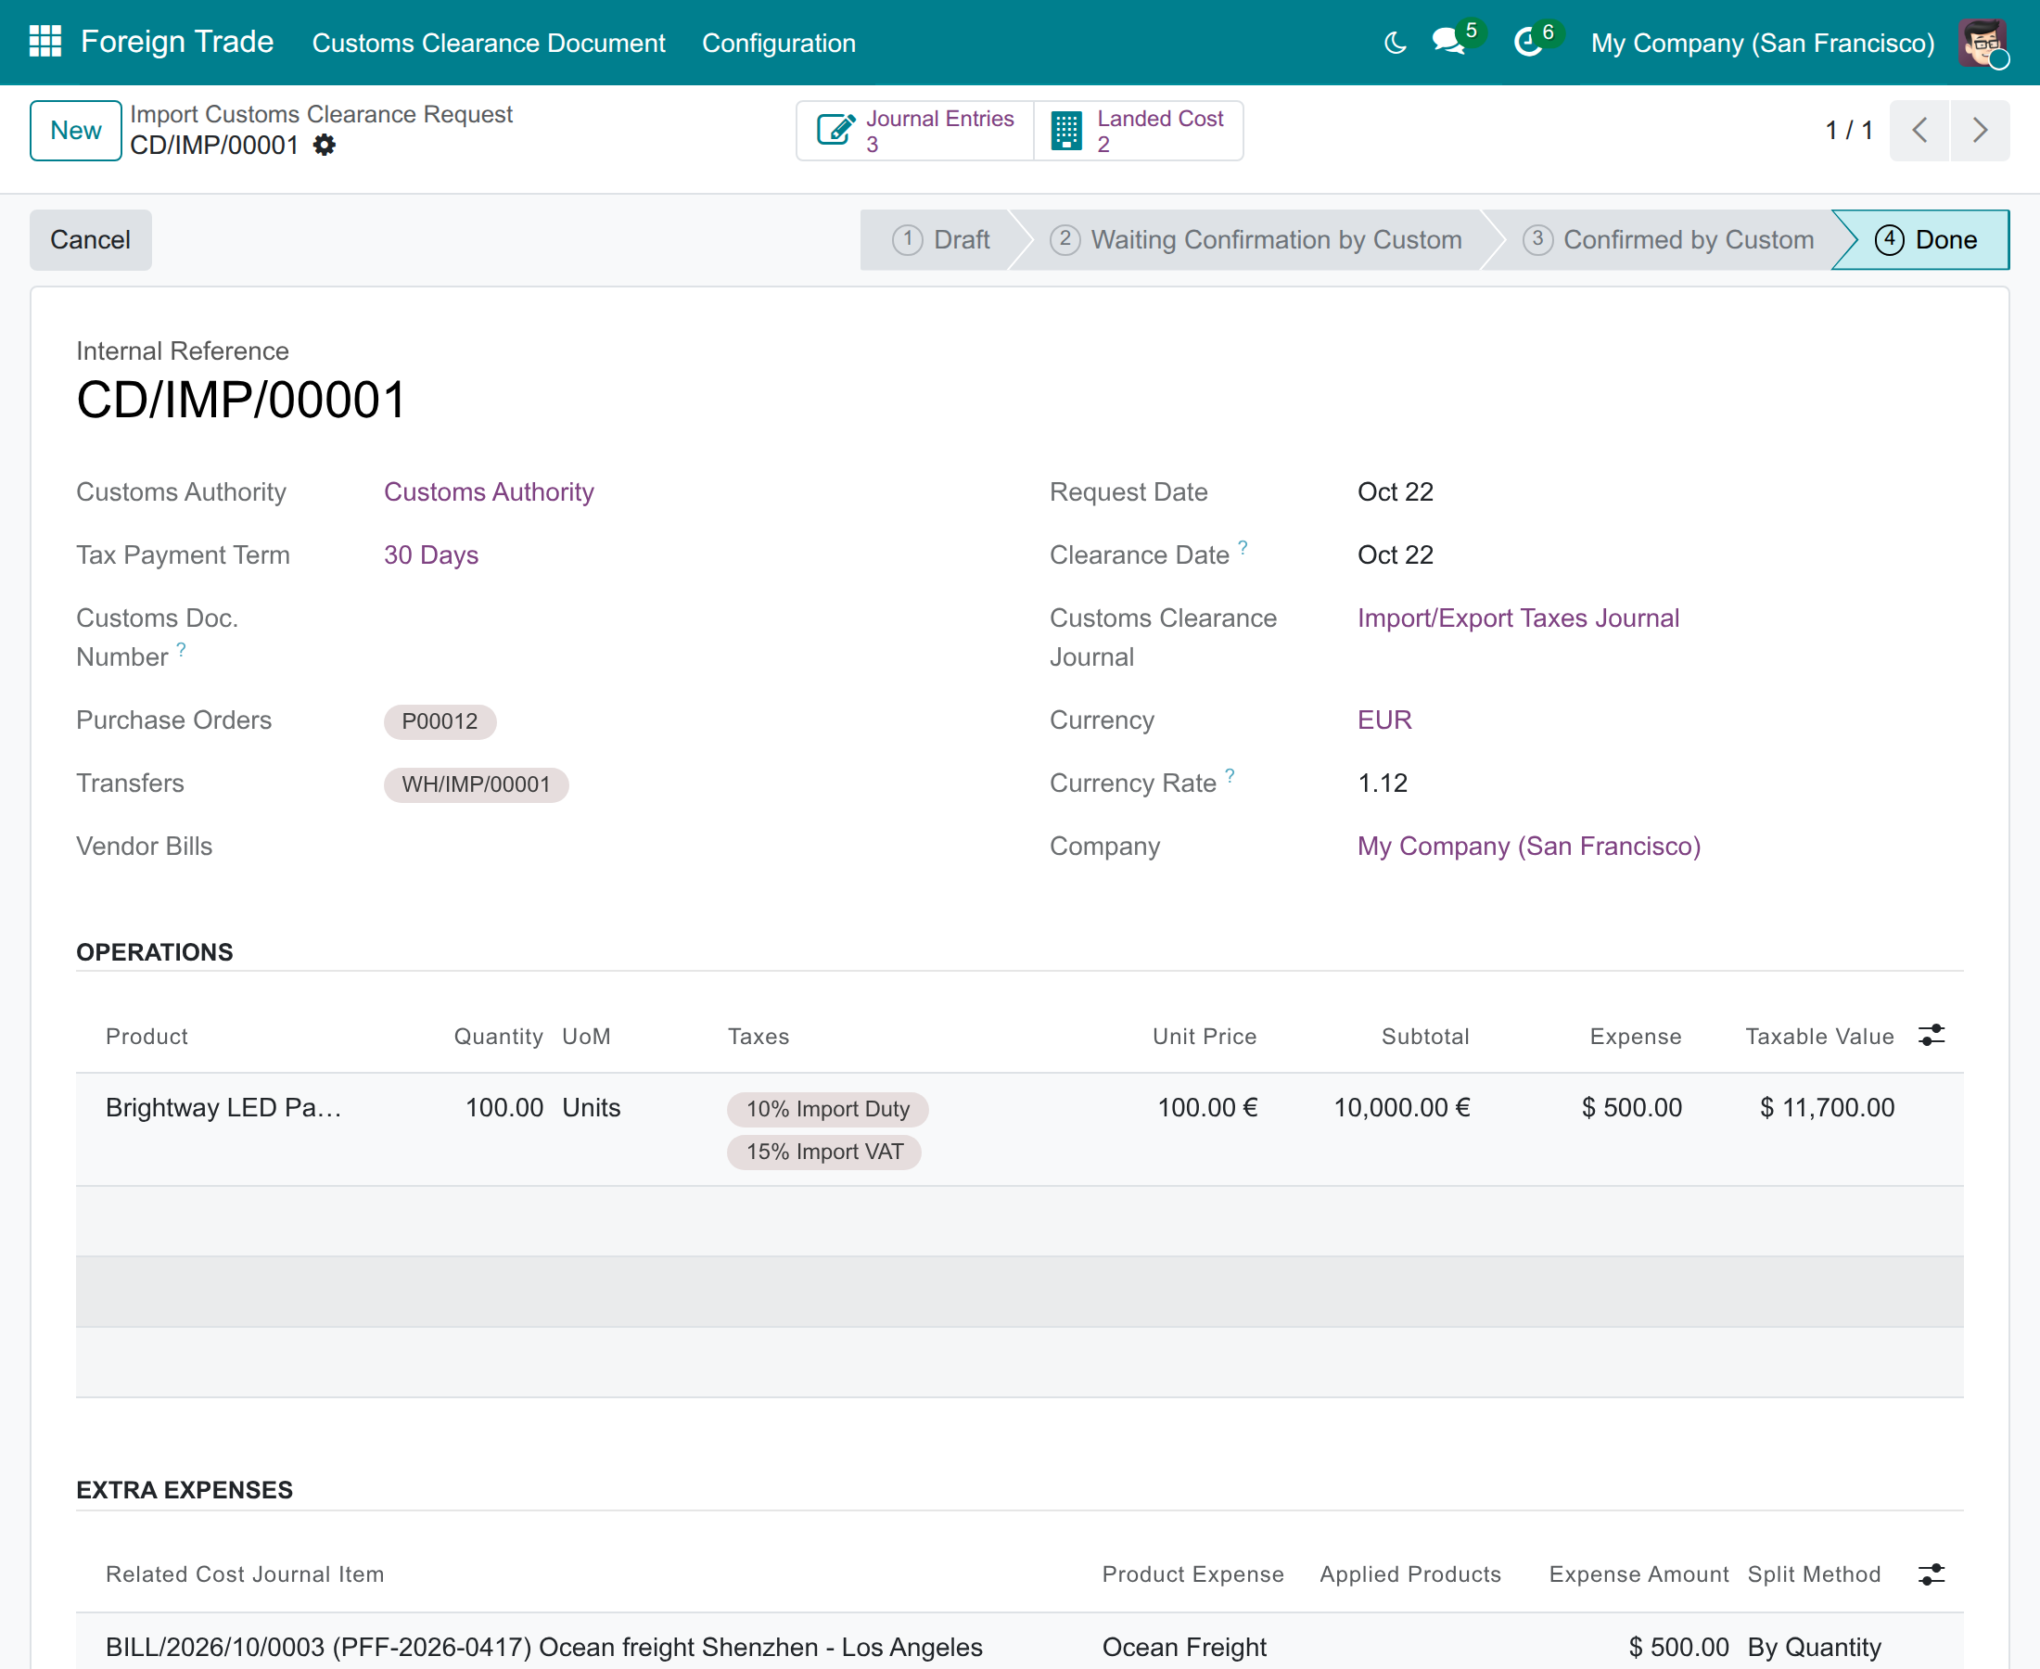Open Landed Cost smart button

(1139, 131)
